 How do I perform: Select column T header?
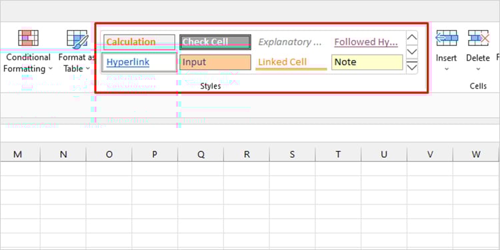[x=338, y=155]
